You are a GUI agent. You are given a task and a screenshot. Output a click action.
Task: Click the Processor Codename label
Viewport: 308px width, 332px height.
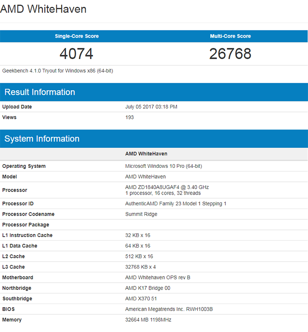[x=28, y=214]
